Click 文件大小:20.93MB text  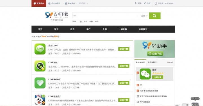[71, 71]
